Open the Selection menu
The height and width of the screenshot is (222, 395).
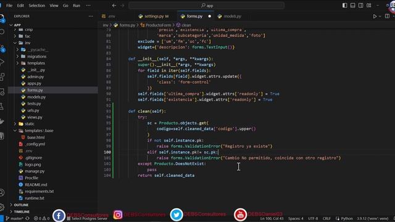(37, 6)
